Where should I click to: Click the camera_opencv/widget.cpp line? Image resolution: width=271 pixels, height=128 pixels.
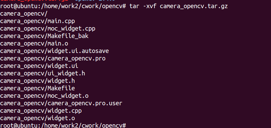(41, 111)
